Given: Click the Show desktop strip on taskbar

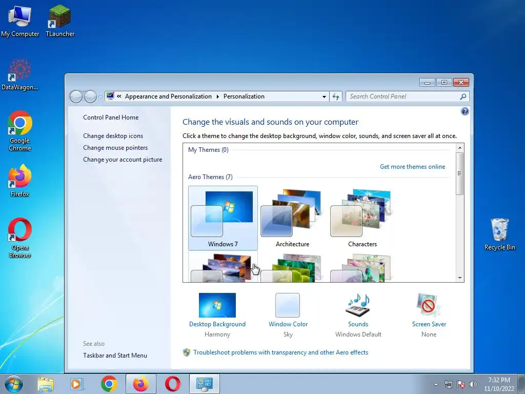Looking at the screenshot, I should [x=522, y=384].
